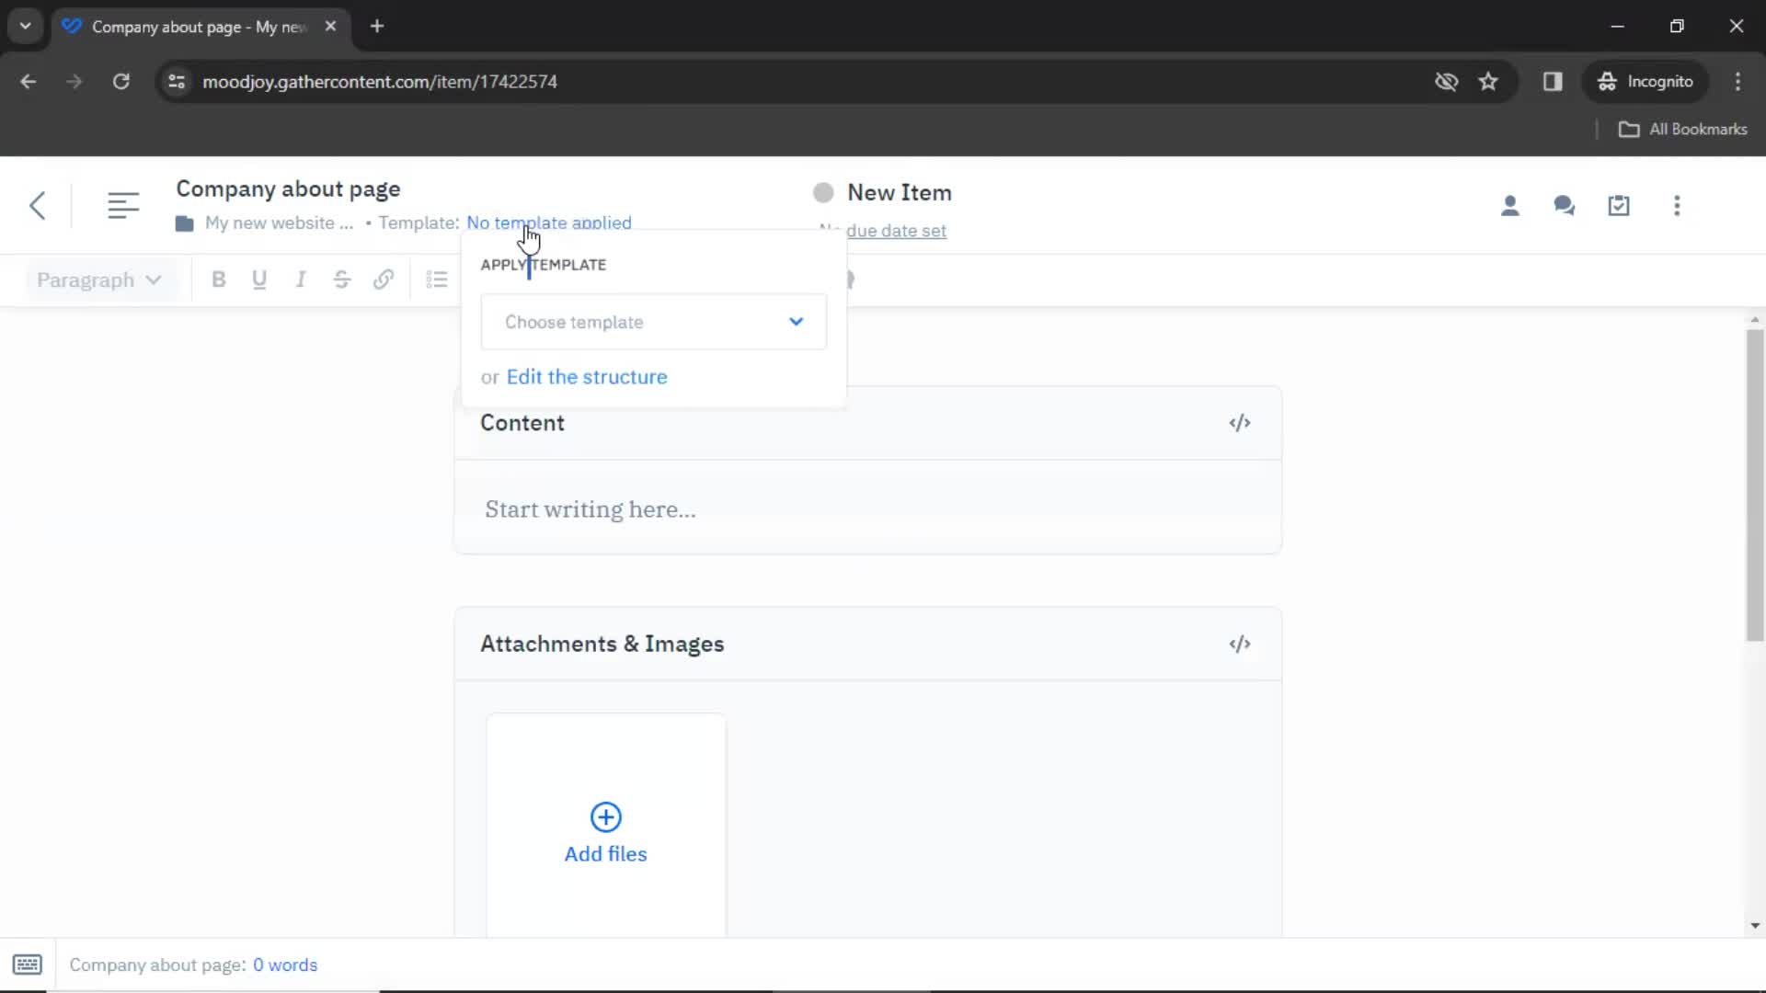Image resolution: width=1766 pixels, height=993 pixels.
Task: Click the Edit the structure link
Action: point(587,376)
